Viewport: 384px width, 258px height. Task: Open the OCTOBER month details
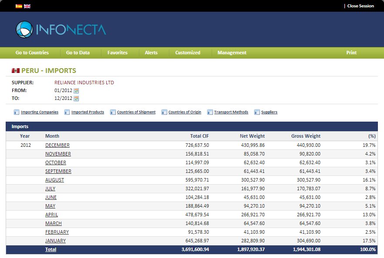point(56,163)
